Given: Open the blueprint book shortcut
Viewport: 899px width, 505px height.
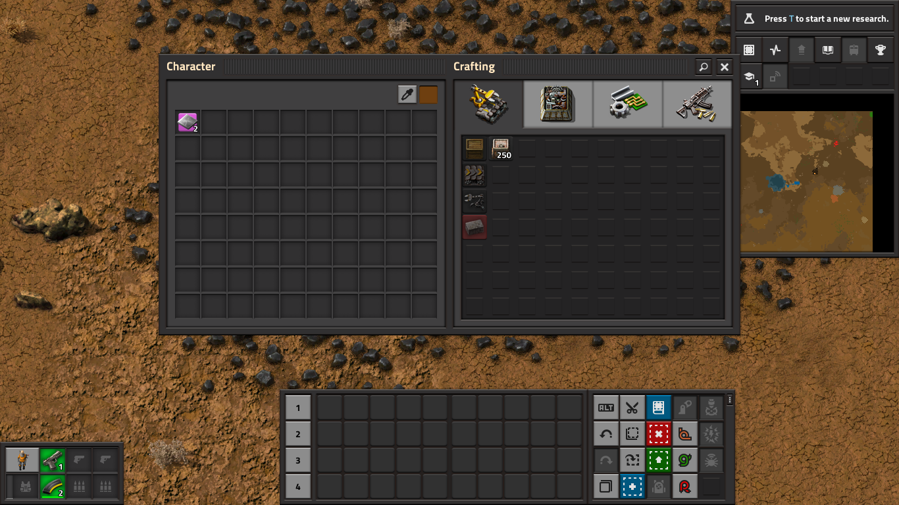Looking at the screenshot, I should tap(659, 408).
